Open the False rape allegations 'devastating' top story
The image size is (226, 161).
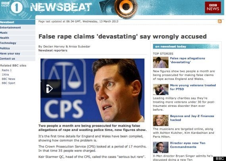click(188, 60)
